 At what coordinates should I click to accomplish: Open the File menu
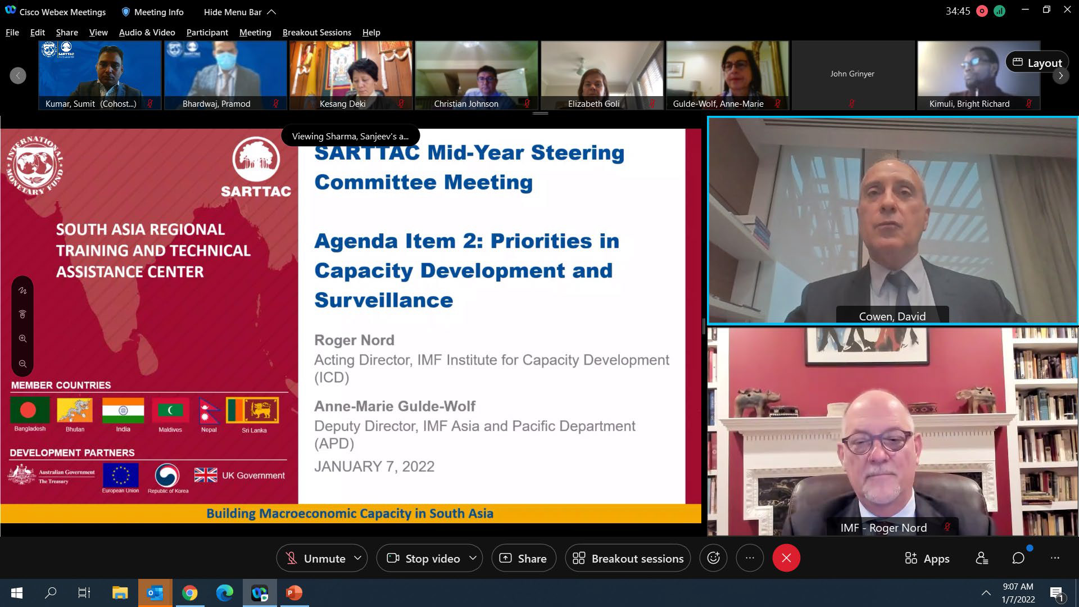(12, 33)
